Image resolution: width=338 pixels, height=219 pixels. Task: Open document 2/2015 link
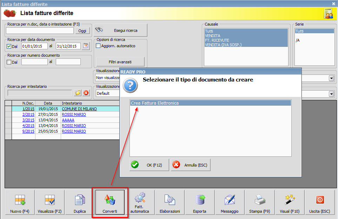(x=28, y=114)
